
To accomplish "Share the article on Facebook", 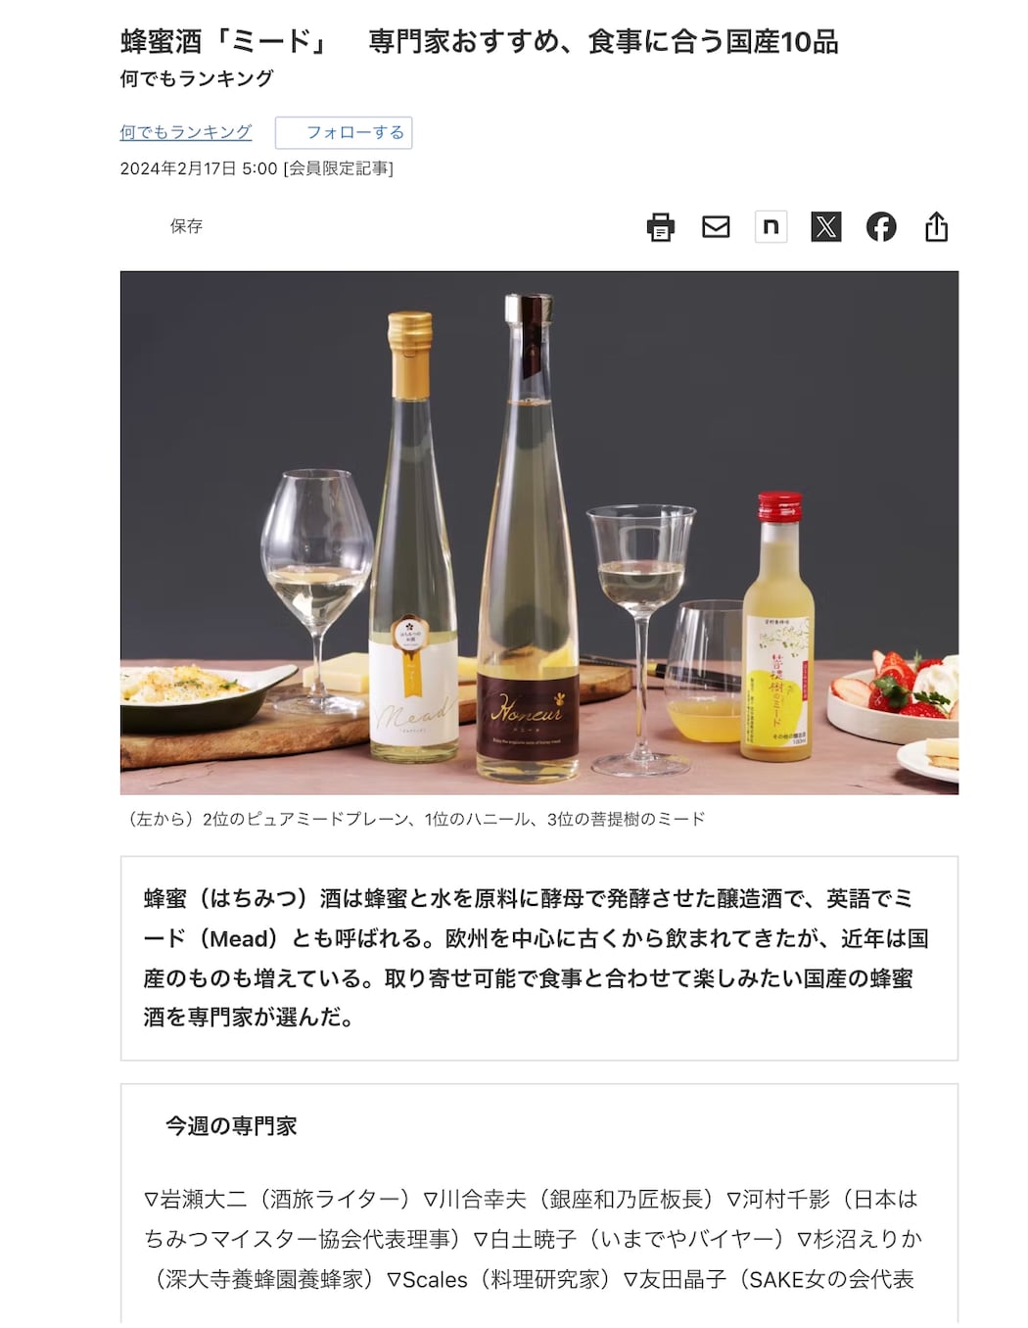I will pyautogui.click(x=881, y=227).
